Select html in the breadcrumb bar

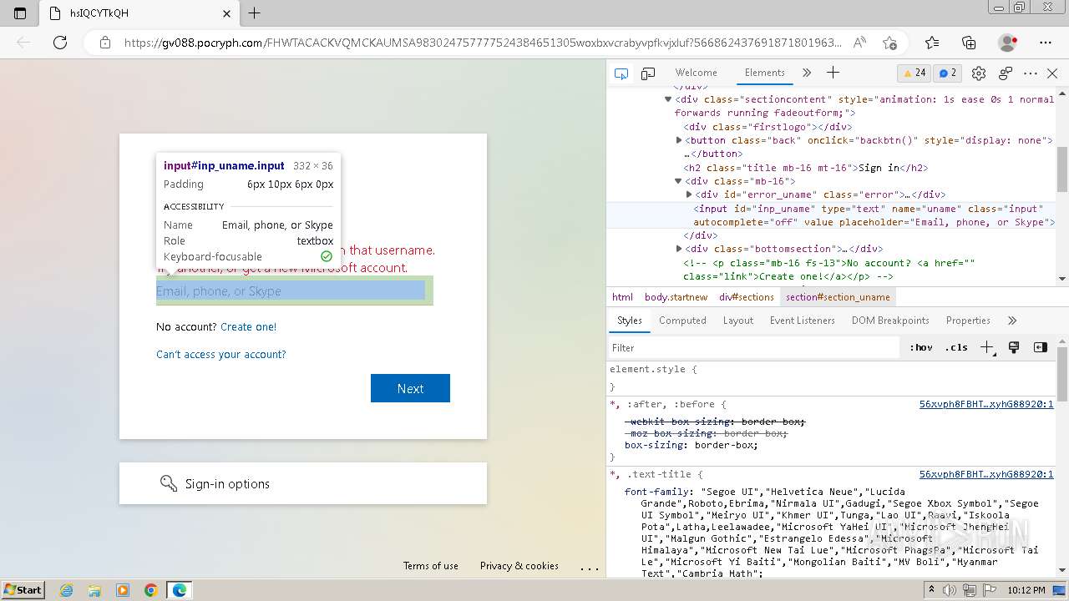coord(622,297)
